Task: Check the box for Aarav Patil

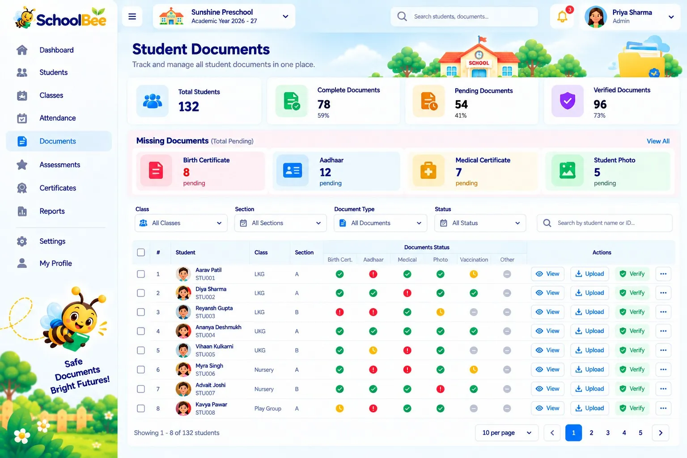Action: click(x=141, y=274)
